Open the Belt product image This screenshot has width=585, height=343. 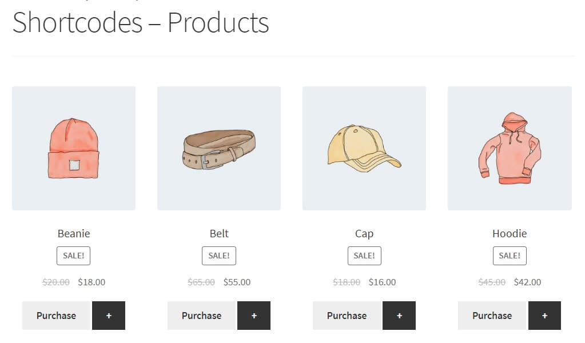coord(219,149)
